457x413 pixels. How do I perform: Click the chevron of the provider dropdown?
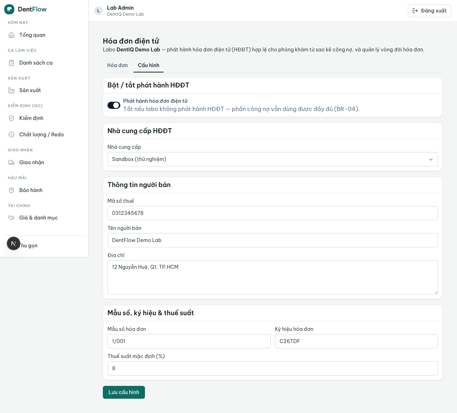coord(431,159)
